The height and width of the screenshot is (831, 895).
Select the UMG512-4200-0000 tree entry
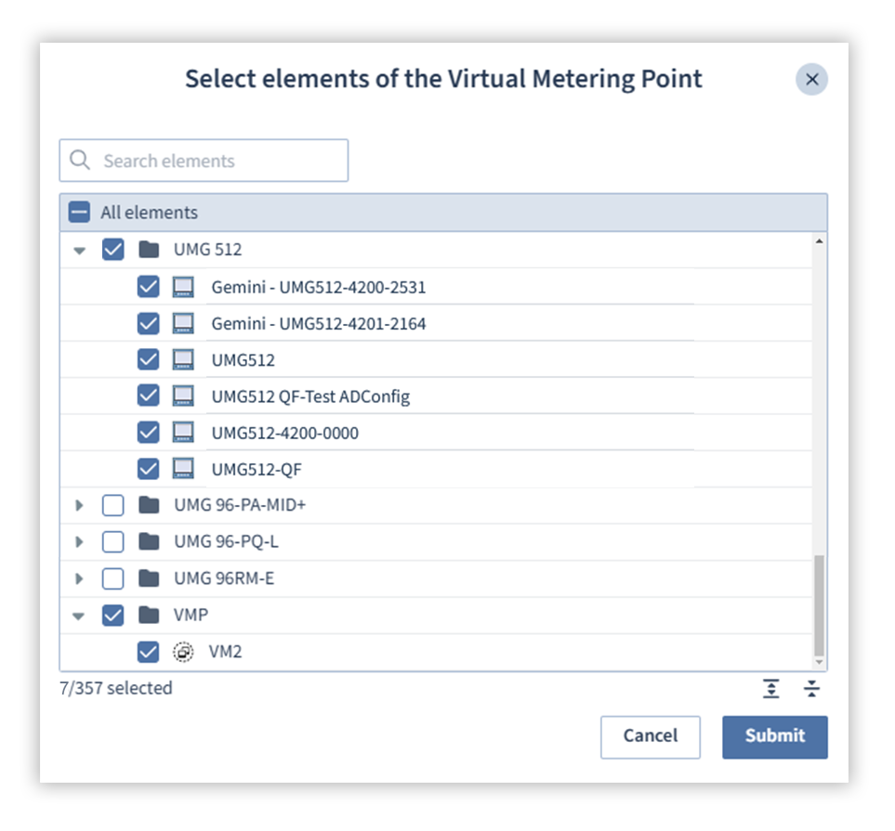[x=284, y=433]
